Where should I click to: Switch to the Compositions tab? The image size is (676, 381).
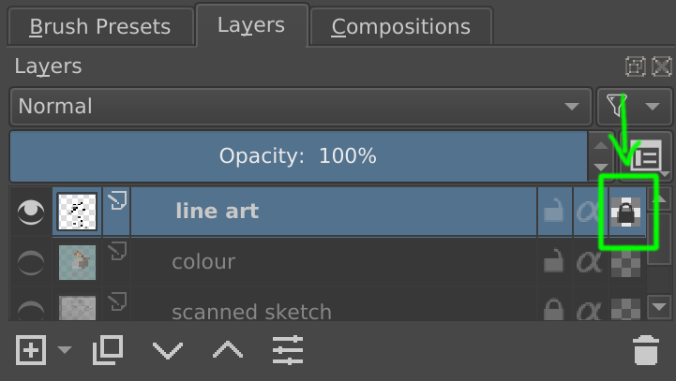pyautogui.click(x=401, y=27)
